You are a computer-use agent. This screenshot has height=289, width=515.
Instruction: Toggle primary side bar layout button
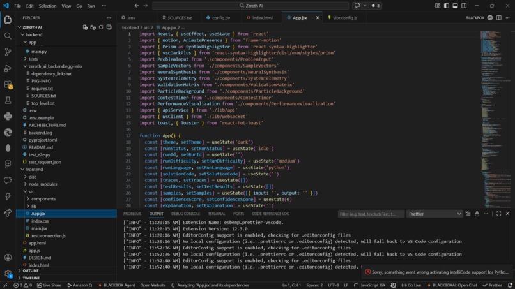447,6
